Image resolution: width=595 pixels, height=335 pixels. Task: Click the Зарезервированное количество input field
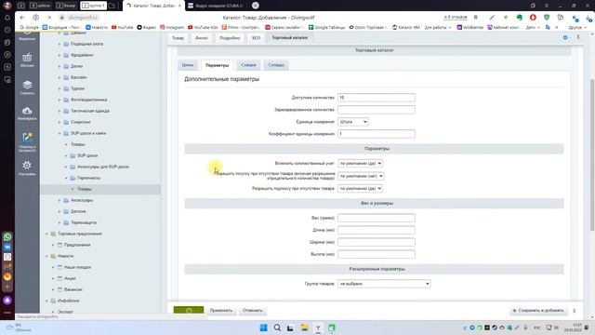pyautogui.click(x=377, y=110)
